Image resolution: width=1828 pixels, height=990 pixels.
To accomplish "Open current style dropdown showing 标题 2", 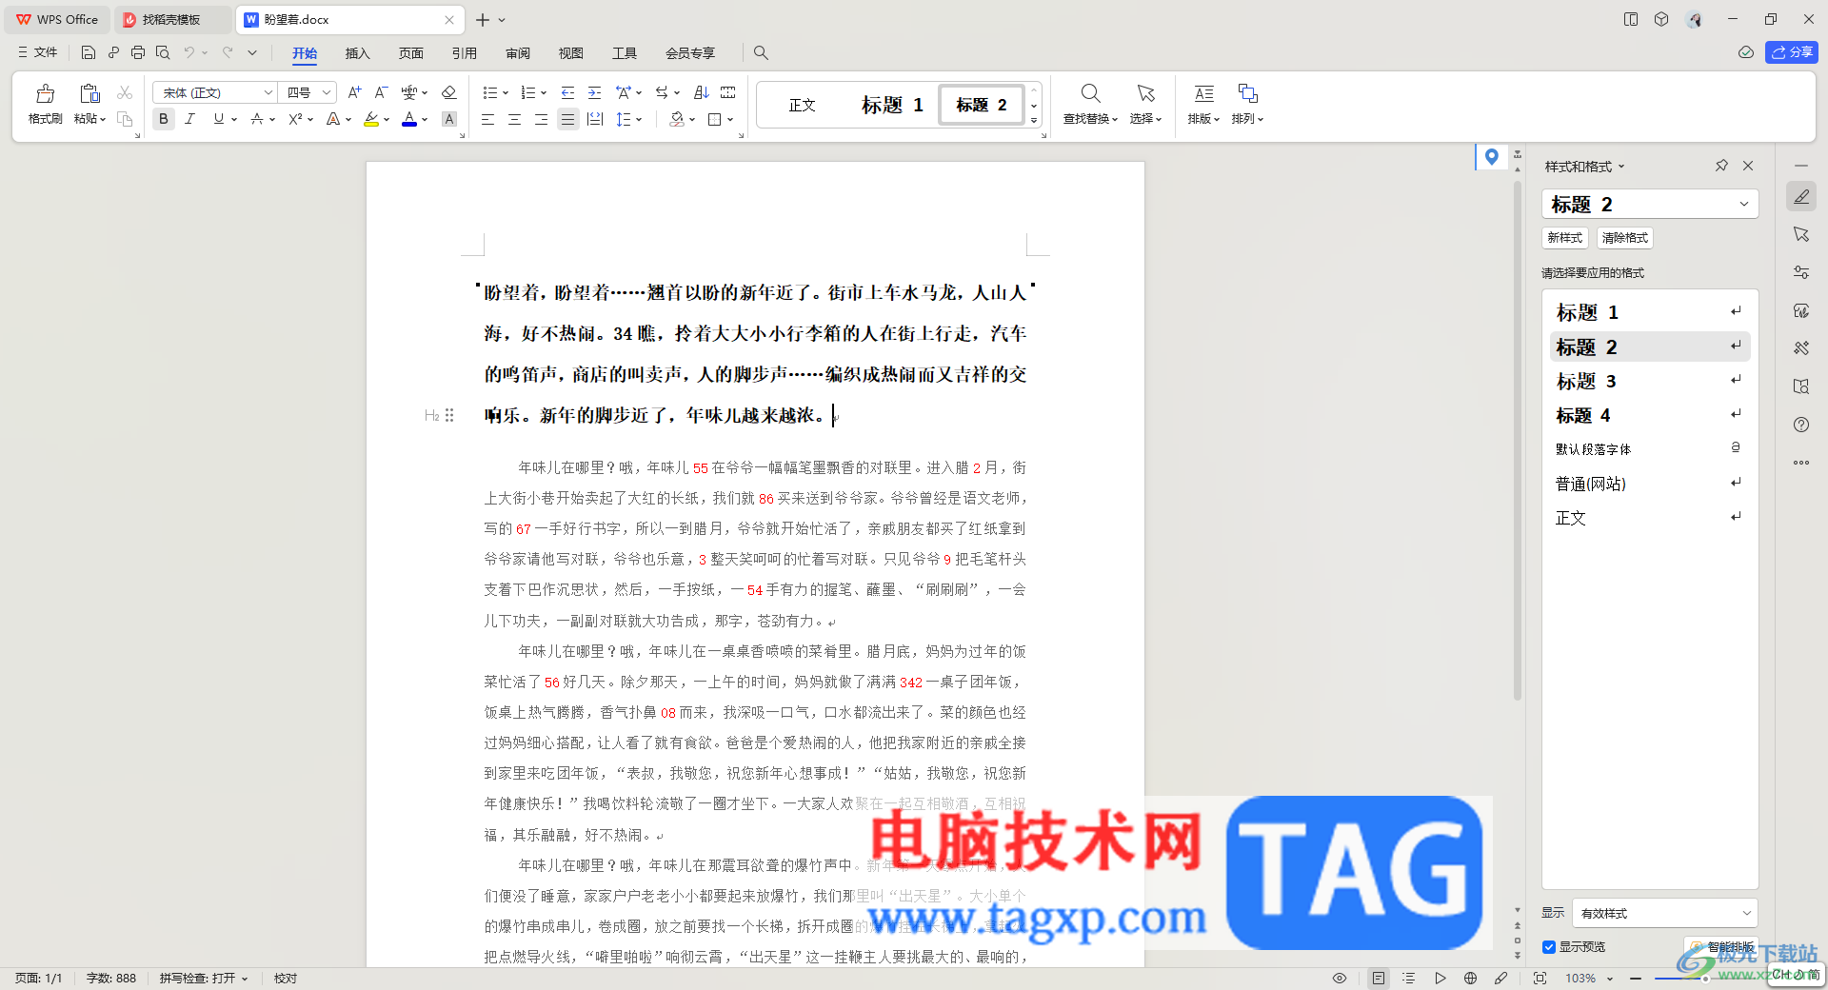I will pos(1744,204).
